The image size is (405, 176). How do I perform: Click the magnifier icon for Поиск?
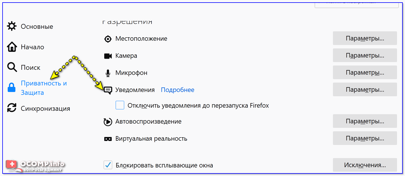(12, 67)
